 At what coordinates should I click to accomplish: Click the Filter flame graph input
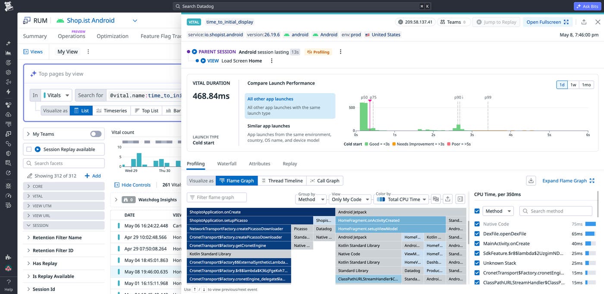pos(217,197)
